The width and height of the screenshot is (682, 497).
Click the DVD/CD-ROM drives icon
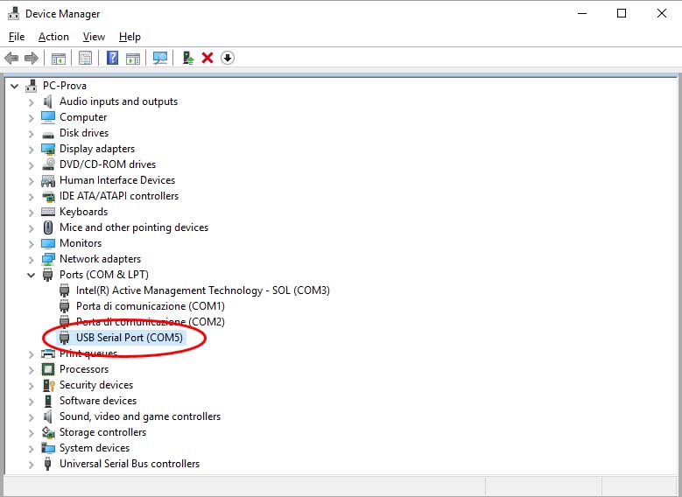point(48,164)
